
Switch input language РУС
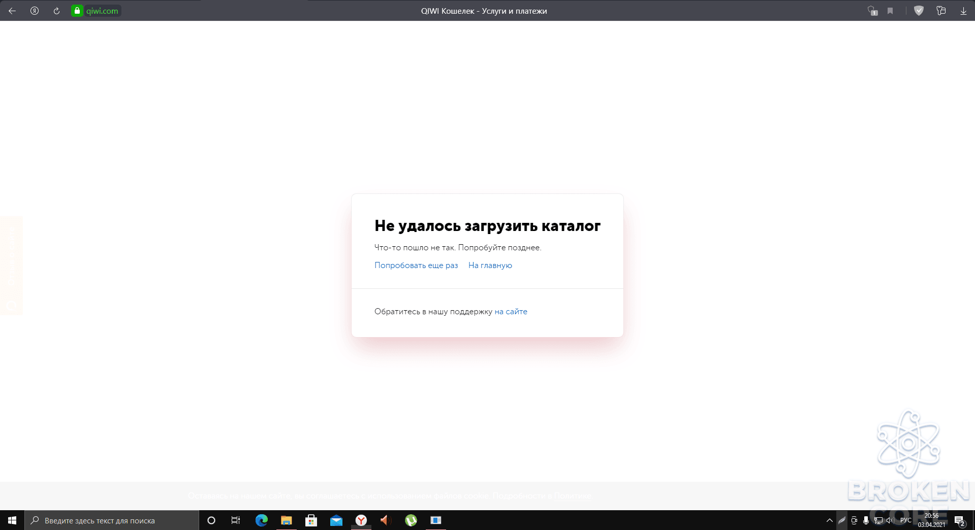pyautogui.click(x=906, y=520)
